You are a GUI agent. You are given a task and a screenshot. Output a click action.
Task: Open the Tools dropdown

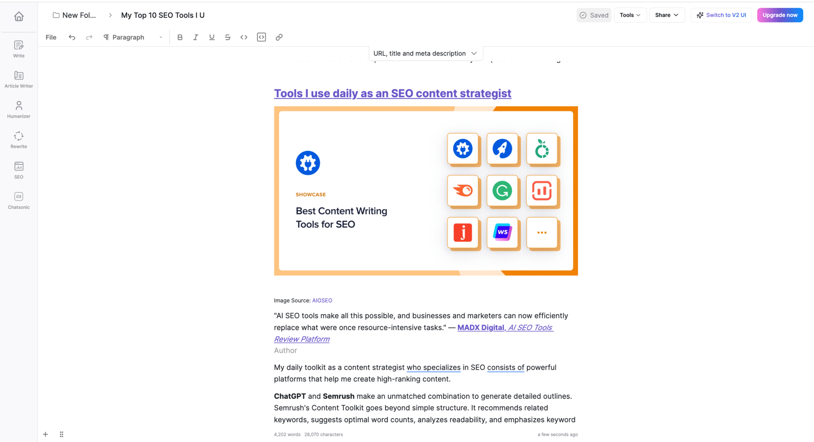click(630, 15)
